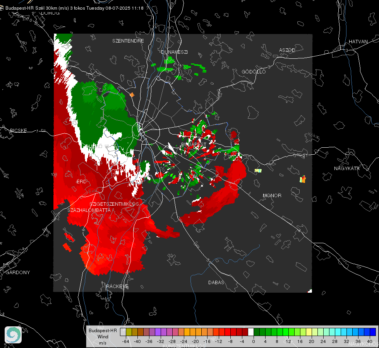Click the DABAS town label
Viewport: 379px width, 348px height.
pos(216,283)
